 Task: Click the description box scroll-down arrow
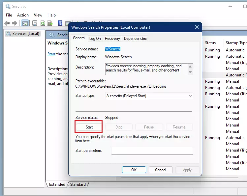click(x=190, y=72)
